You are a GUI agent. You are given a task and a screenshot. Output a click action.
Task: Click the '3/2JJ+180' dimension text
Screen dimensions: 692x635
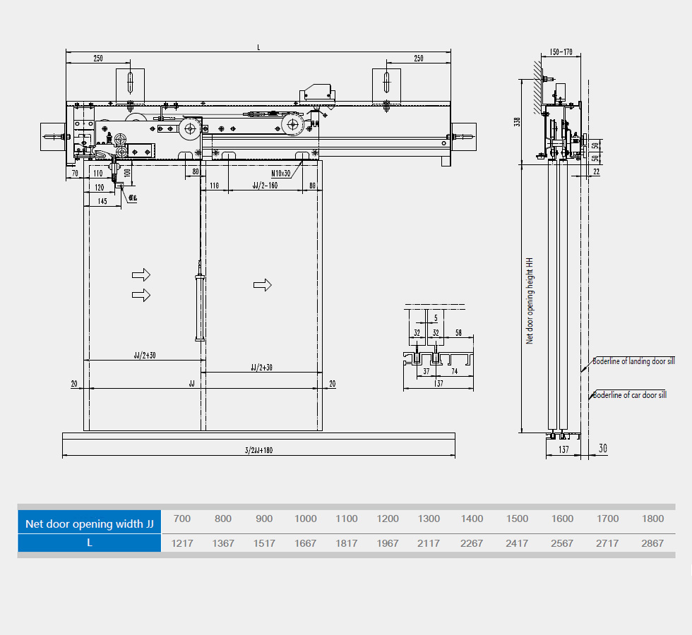[258, 450]
